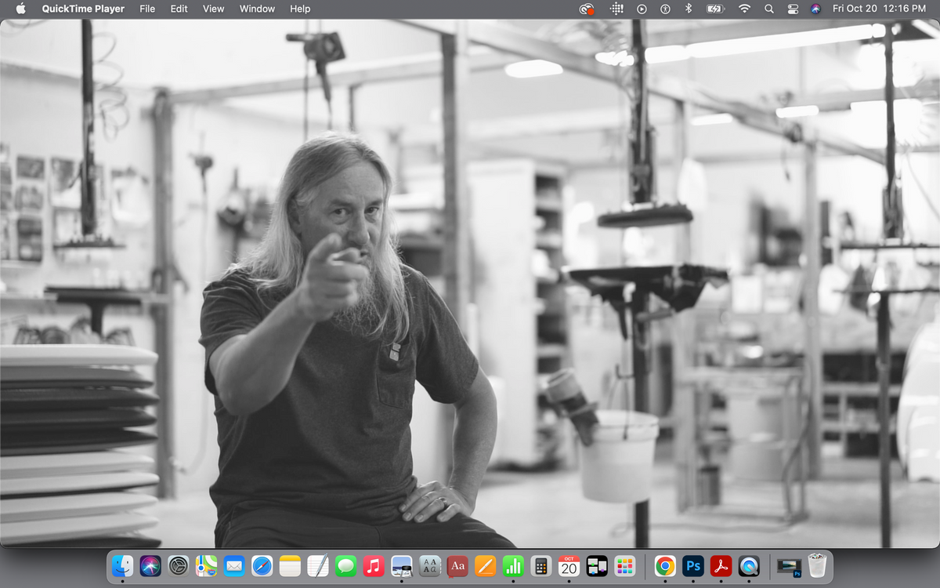Open Font Book in the Dock
The height and width of the screenshot is (588, 940).
[x=430, y=565]
